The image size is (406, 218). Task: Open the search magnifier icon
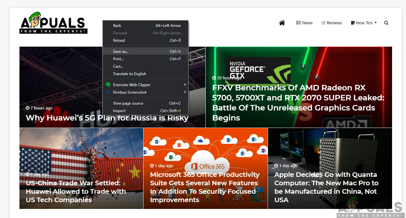coord(386,23)
